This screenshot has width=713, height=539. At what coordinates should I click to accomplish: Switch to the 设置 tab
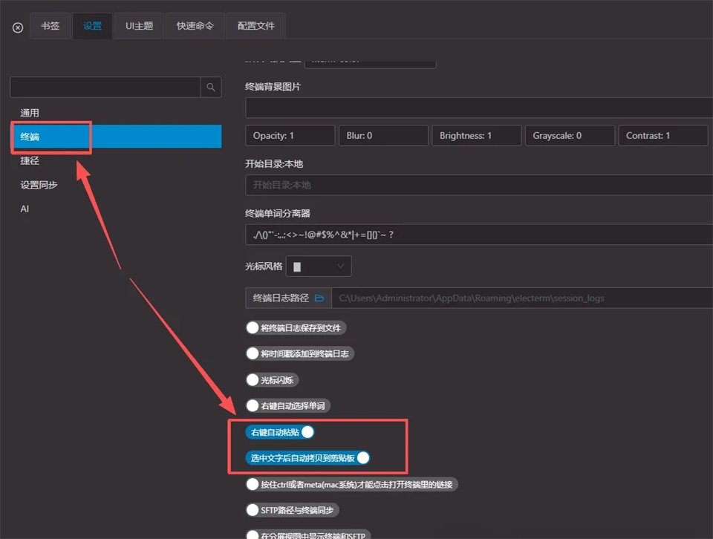[x=92, y=26]
